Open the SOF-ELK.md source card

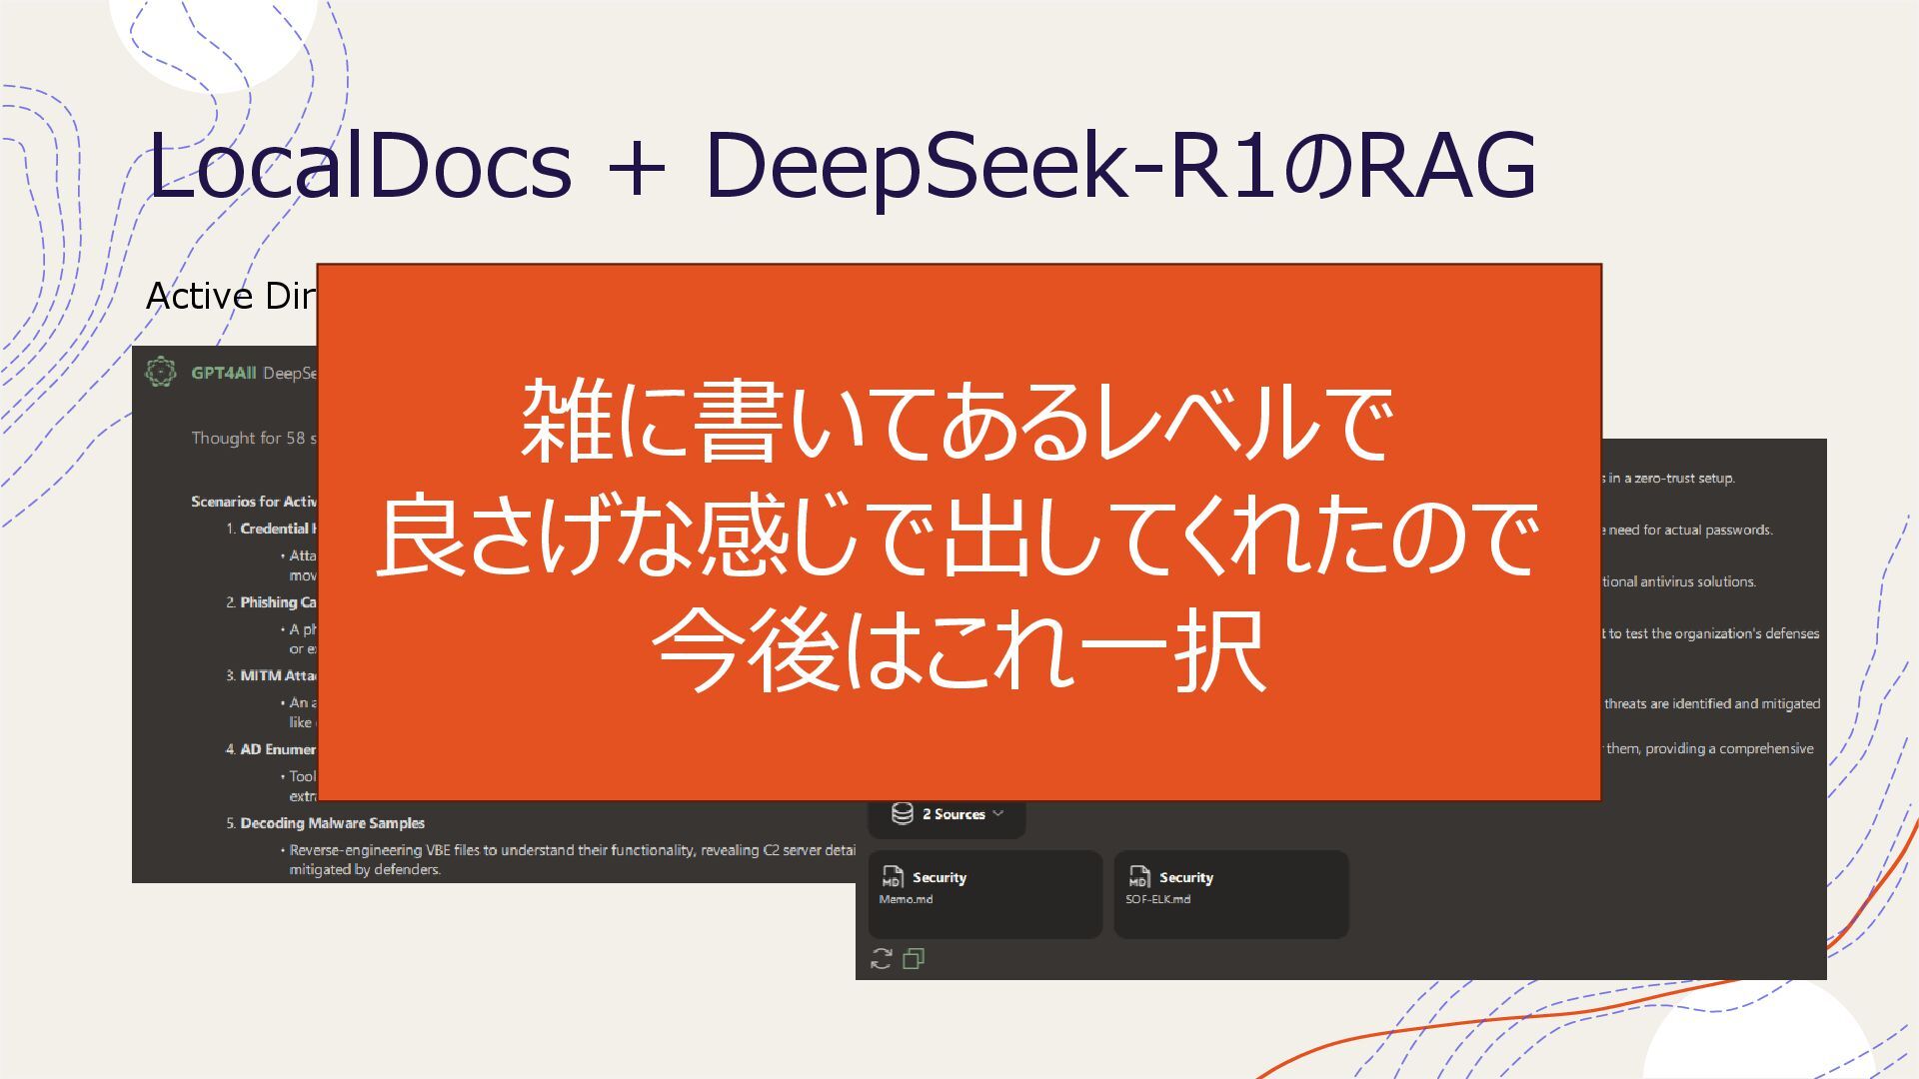tap(1230, 894)
